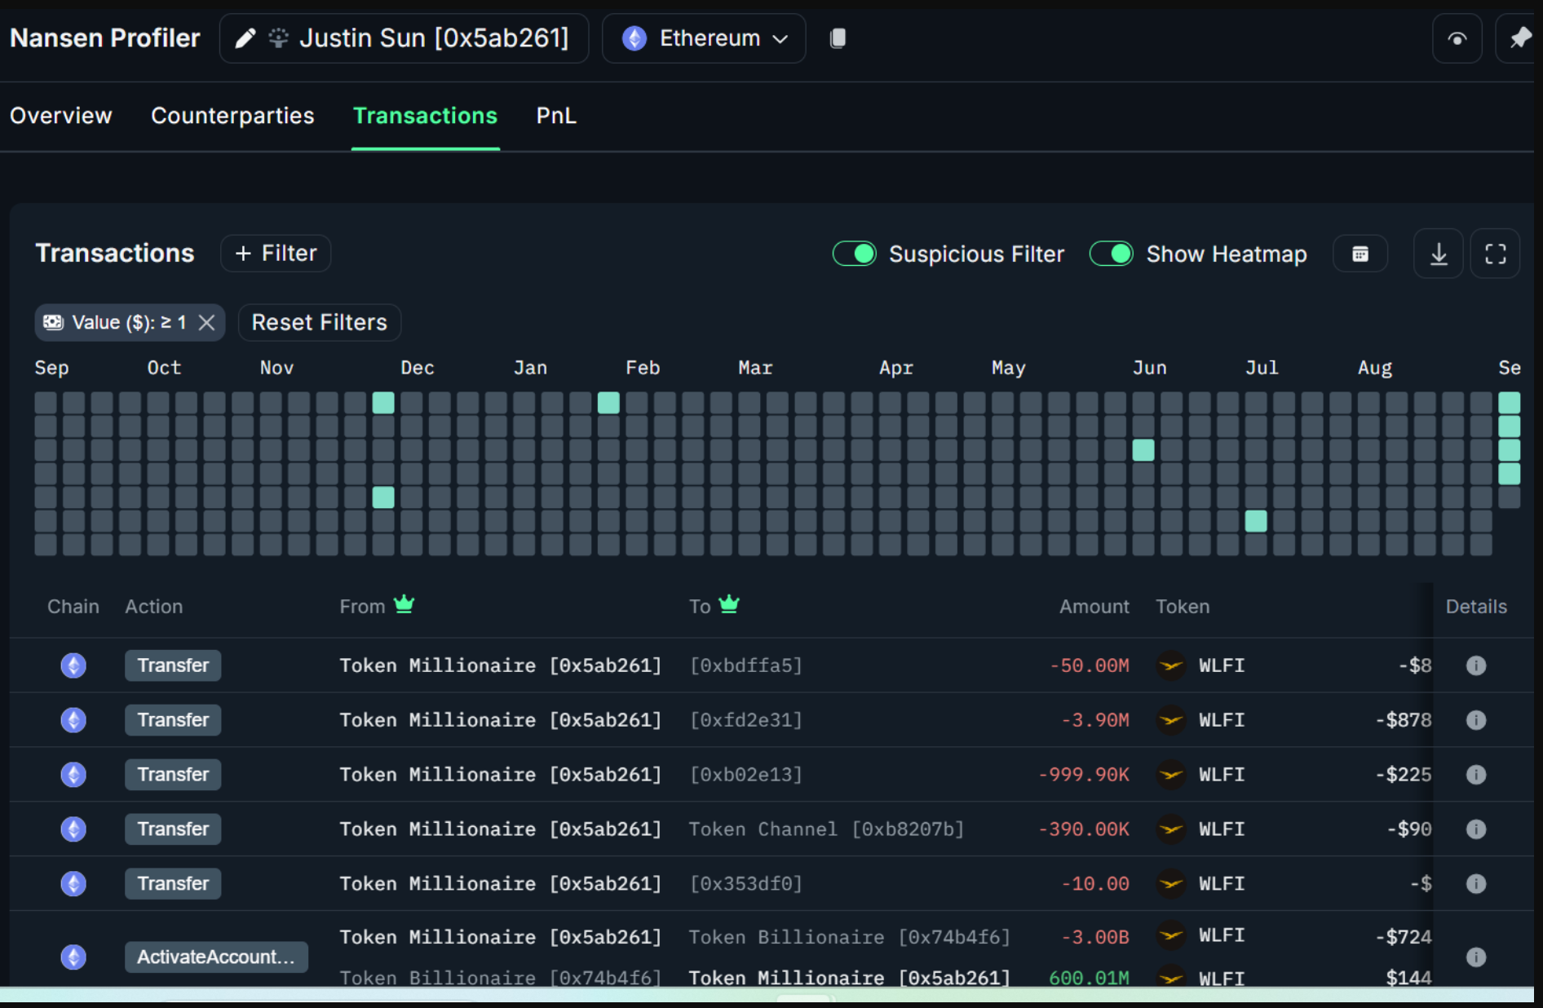The height and width of the screenshot is (1008, 1543).
Task: Open recipient address [0xb02e13]
Action: pyautogui.click(x=746, y=775)
